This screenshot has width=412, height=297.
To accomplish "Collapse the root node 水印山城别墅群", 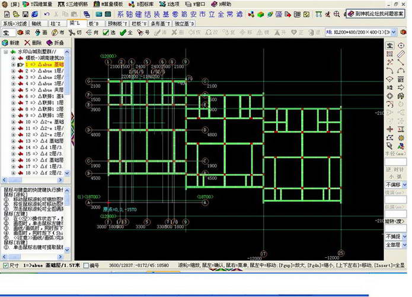I will (6, 52).
